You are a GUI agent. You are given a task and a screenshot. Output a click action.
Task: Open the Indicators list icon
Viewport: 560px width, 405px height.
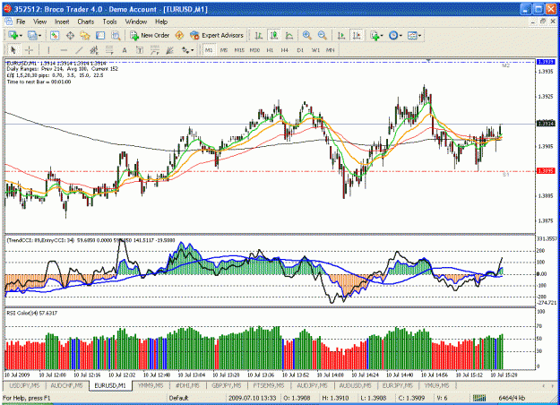click(375, 35)
